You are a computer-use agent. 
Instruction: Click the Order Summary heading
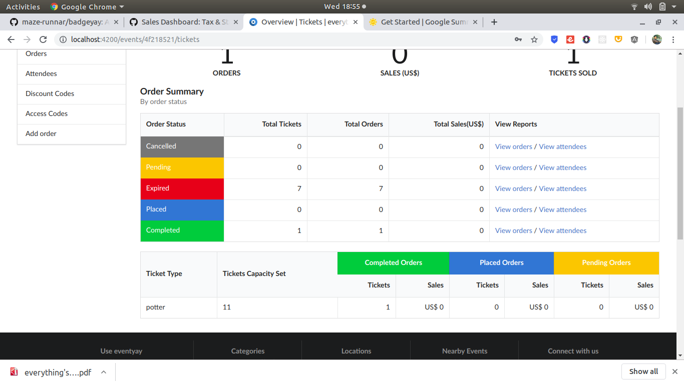[x=172, y=91]
